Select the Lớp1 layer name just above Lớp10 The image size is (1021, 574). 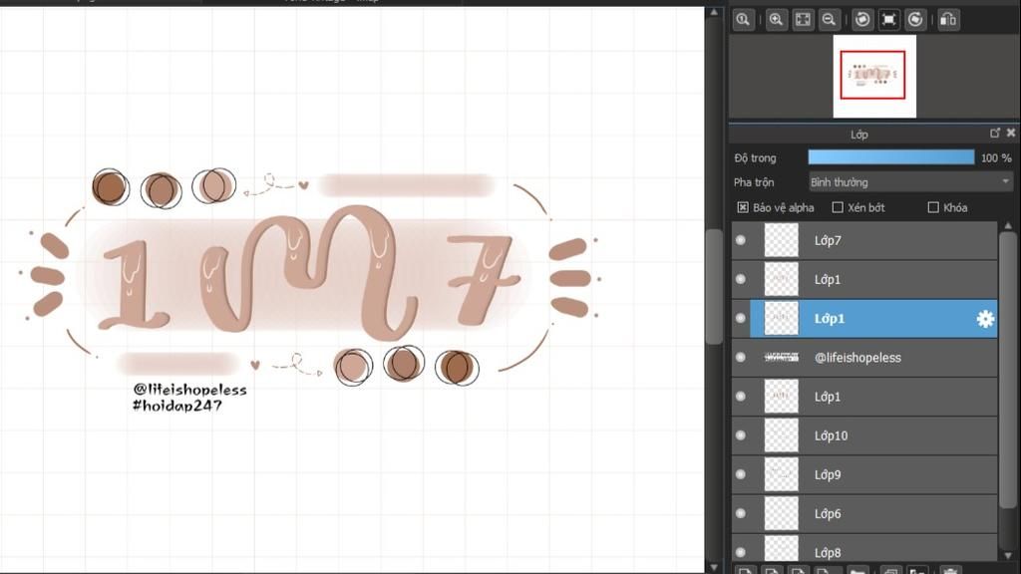point(828,397)
